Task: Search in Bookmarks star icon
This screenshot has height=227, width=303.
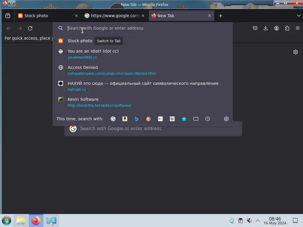Action: pyautogui.click(x=184, y=119)
